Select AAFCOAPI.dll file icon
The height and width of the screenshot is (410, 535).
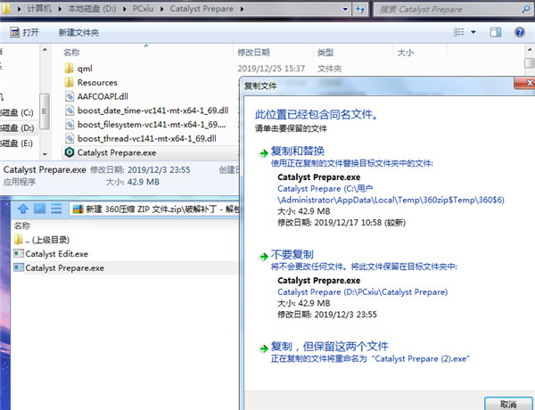[x=70, y=96]
